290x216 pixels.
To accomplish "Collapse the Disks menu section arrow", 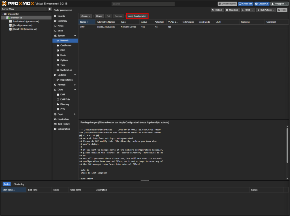I will pos(75,90).
